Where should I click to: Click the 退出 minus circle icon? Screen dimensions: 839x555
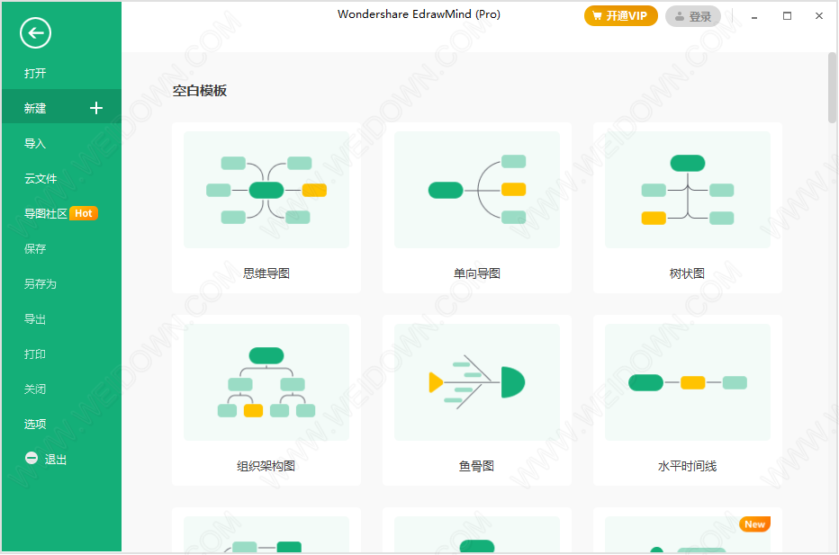pyautogui.click(x=32, y=459)
